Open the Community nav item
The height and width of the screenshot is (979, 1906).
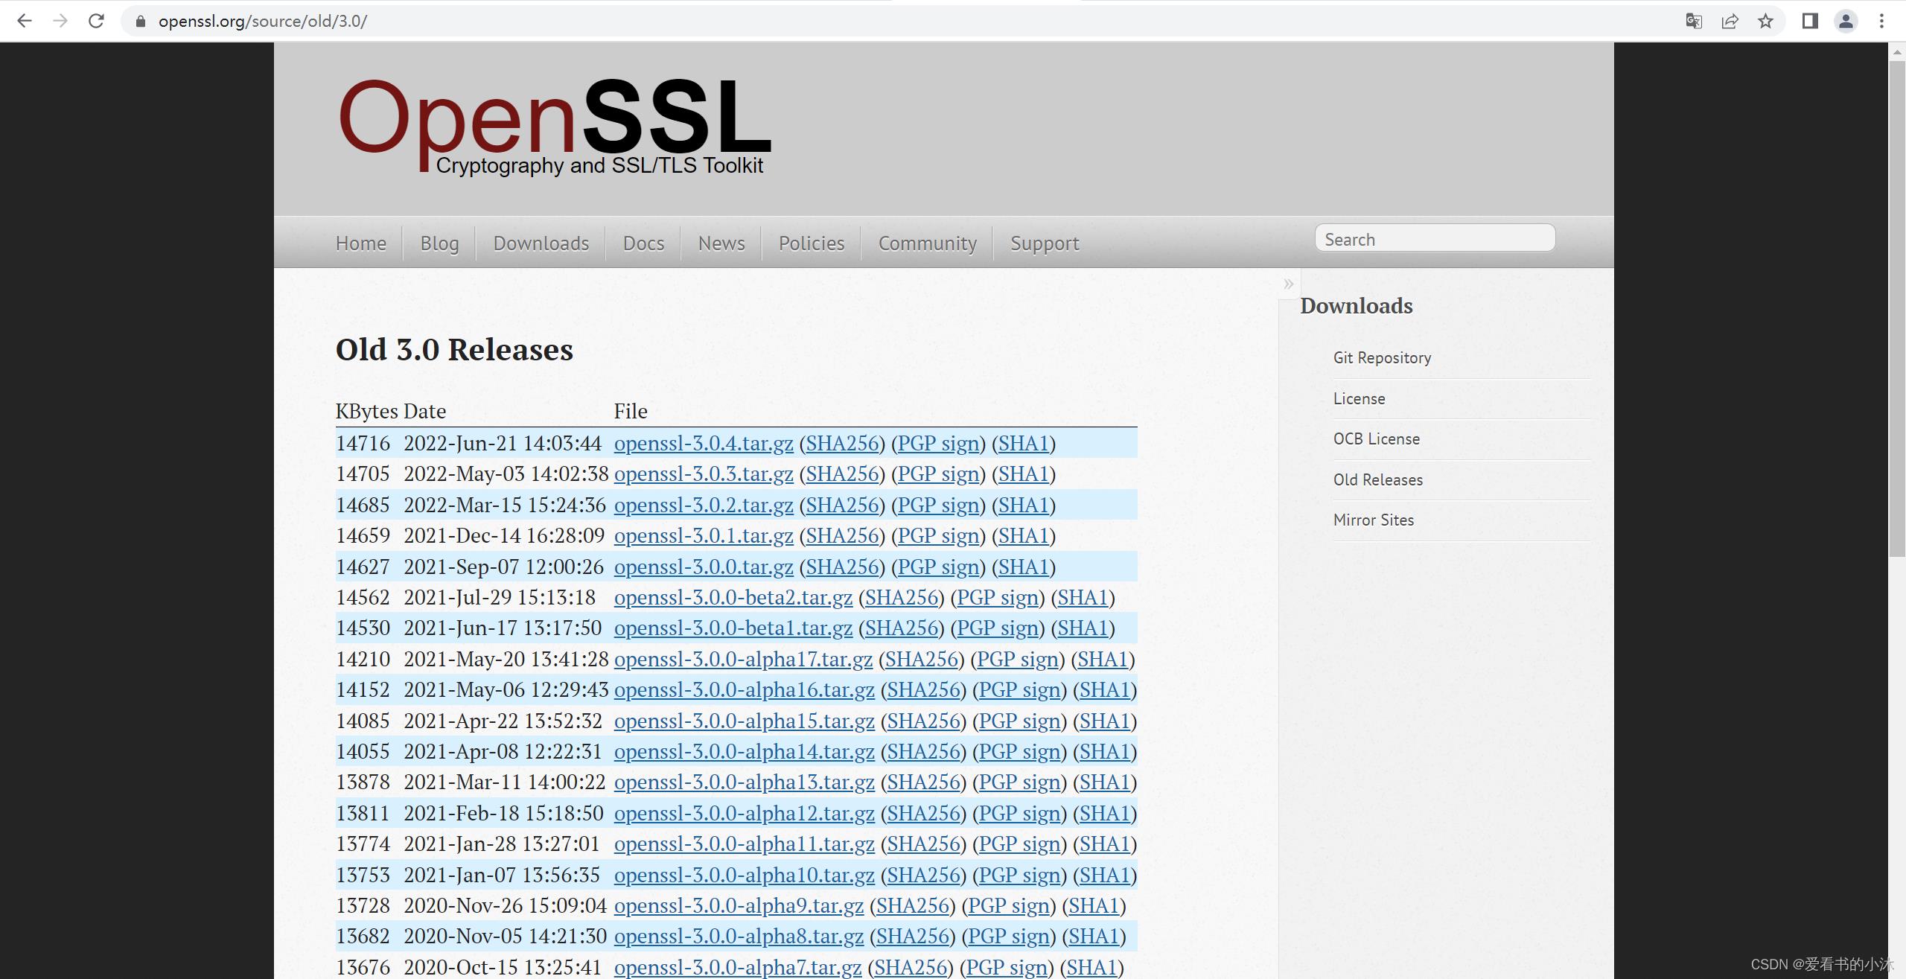[927, 243]
